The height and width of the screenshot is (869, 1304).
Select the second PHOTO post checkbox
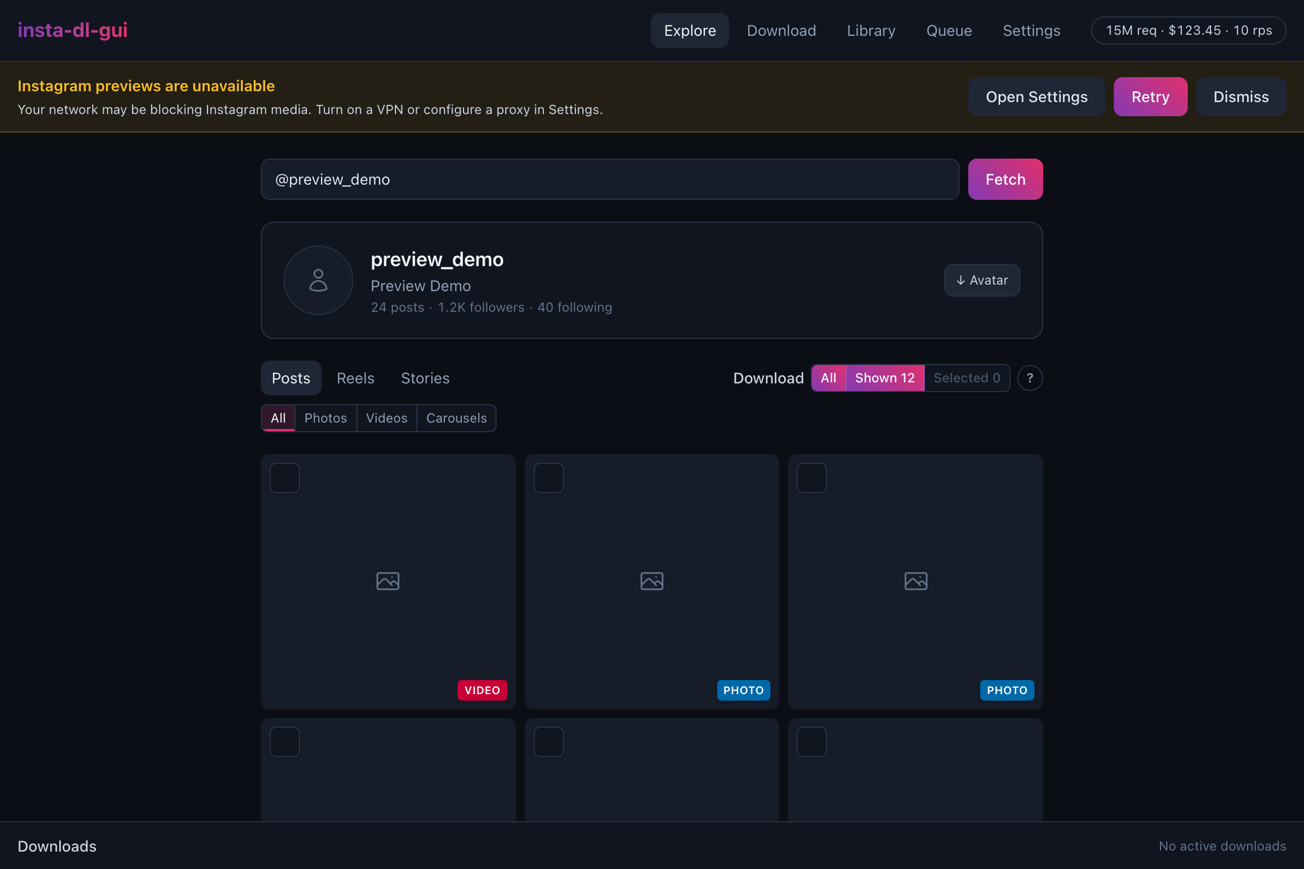pos(812,478)
